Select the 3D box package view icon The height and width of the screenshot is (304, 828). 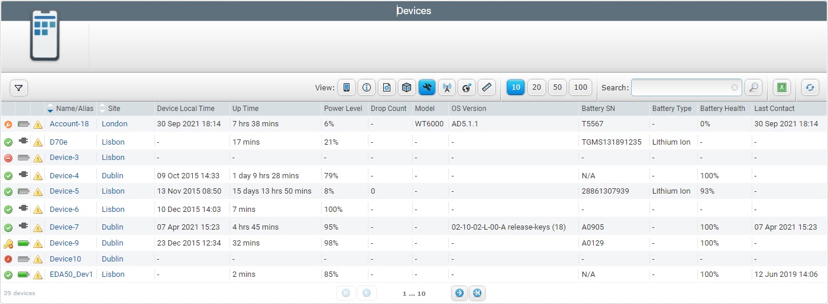click(407, 87)
